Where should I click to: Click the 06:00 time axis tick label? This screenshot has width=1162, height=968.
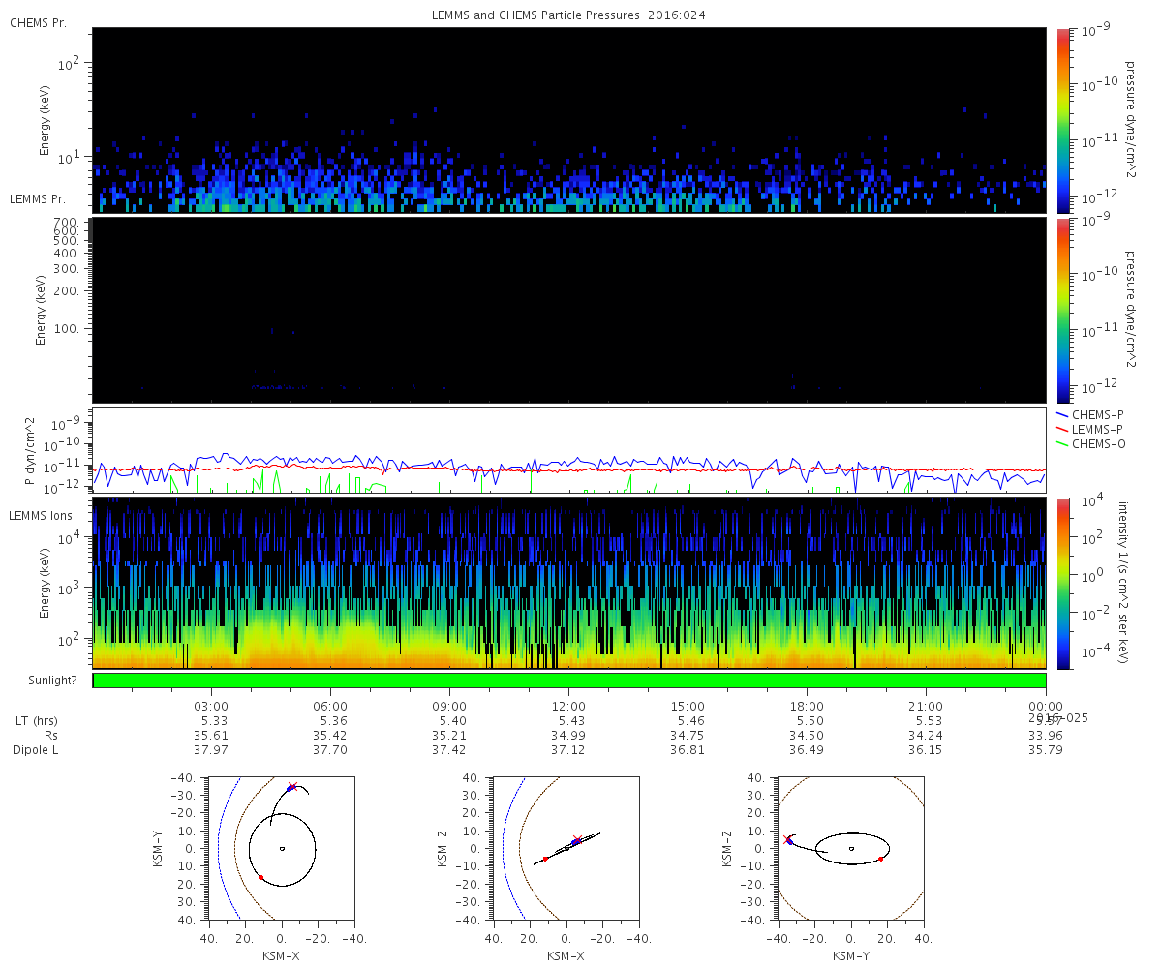[x=331, y=706]
